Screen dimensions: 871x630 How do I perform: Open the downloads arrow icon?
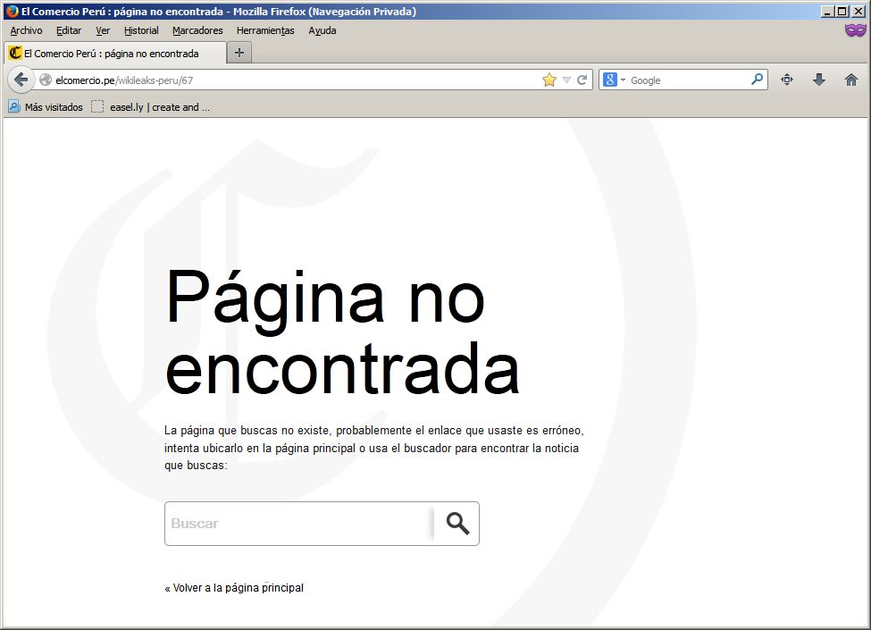(x=819, y=80)
